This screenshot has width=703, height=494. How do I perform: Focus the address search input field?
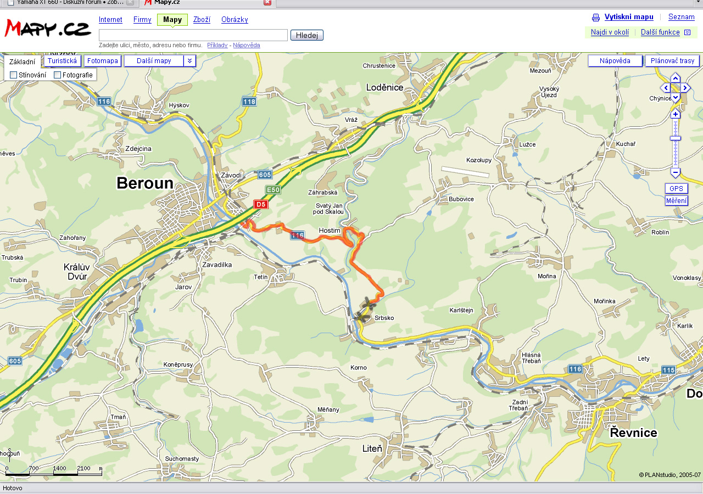click(x=193, y=35)
